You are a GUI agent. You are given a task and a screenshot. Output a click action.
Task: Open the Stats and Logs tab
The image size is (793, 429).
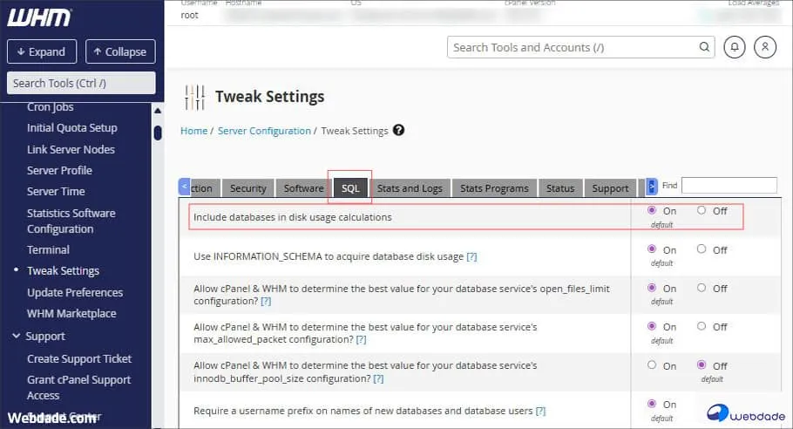click(410, 188)
